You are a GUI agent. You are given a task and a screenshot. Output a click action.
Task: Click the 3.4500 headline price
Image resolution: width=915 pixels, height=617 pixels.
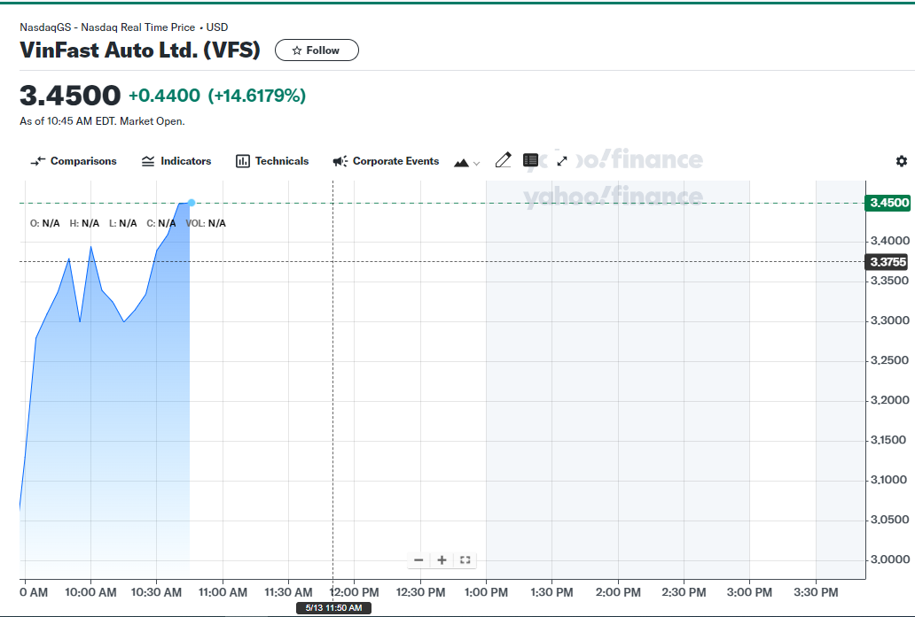[x=70, y=96]
